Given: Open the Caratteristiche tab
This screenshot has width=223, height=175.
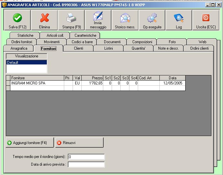Looking at the screenshot, I should tap(85, 35).
